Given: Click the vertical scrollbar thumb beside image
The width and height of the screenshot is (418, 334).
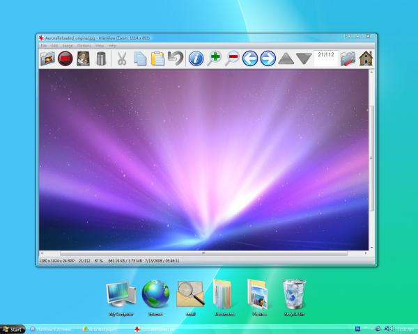Looking at the screenshot, I should click(371, 158).
